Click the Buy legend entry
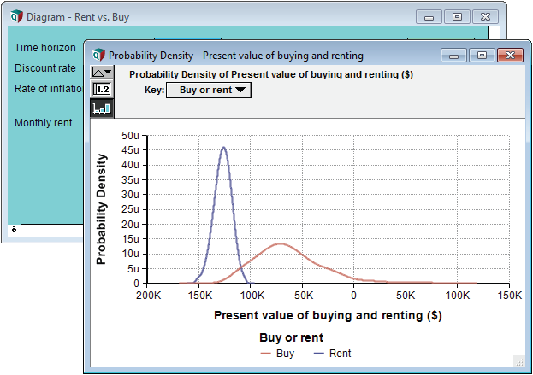 click(277, 354)
